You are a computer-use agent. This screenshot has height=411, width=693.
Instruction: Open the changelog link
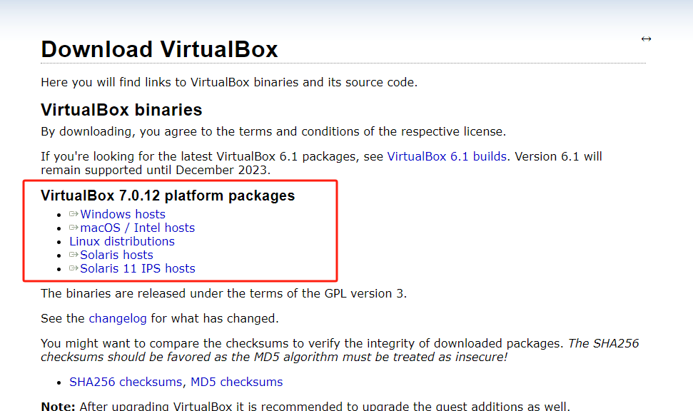[x=118, y=319]
